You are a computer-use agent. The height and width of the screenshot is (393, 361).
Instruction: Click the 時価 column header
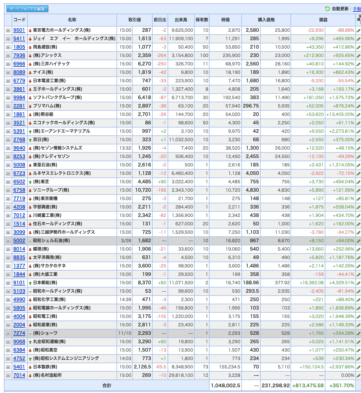coord(225,20)
